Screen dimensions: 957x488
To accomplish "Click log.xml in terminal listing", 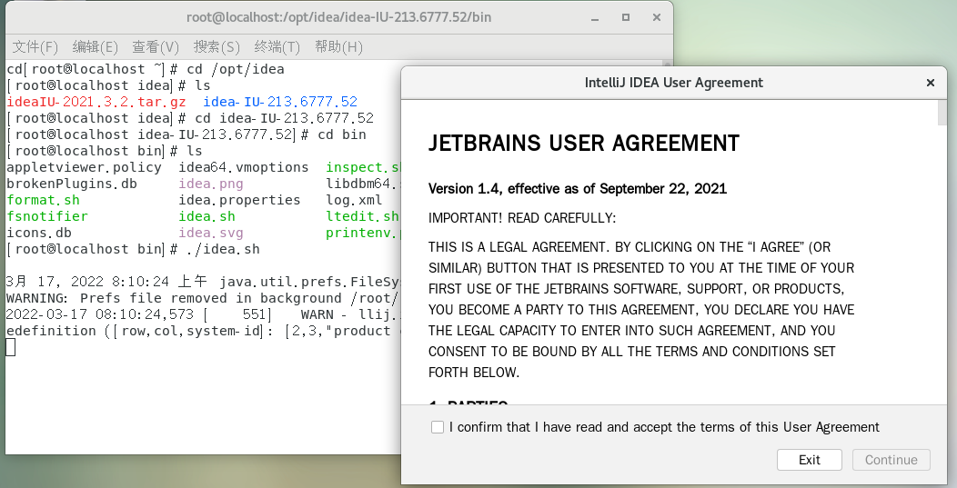I will point(354,200).
